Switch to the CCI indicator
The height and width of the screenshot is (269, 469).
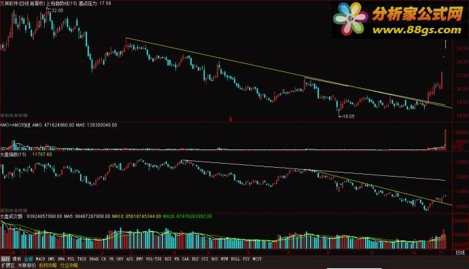pyautogui.click(x=205, y=259)
